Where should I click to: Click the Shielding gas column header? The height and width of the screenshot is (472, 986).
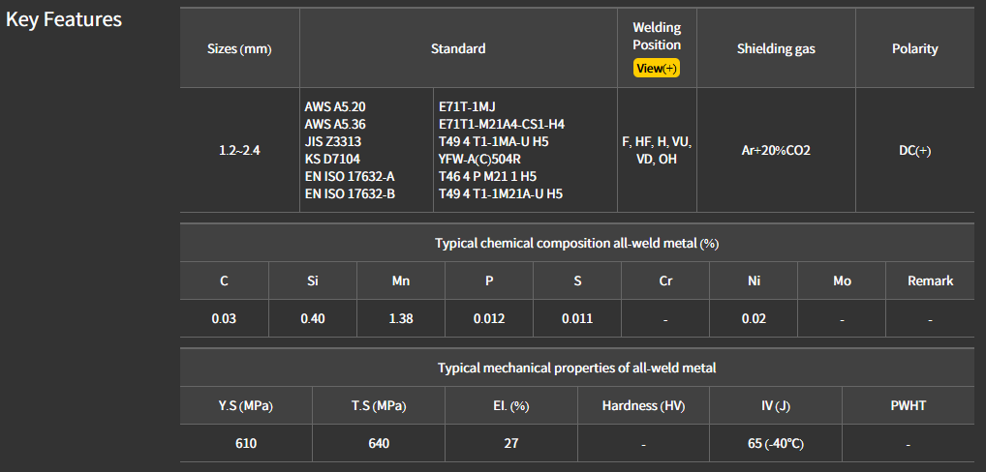click(x=776, y=48)
